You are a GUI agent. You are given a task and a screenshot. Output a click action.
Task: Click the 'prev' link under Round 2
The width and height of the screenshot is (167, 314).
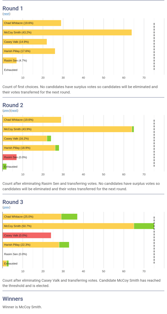6,110
